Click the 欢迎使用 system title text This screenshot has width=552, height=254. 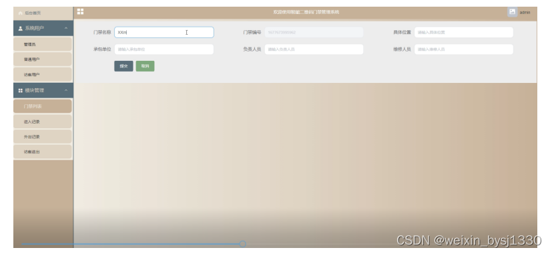click(306, 12)
